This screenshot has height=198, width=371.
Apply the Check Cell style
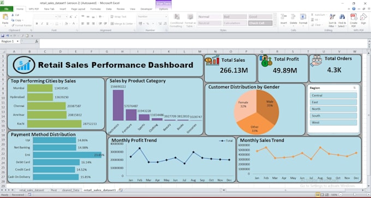point(260,23)
